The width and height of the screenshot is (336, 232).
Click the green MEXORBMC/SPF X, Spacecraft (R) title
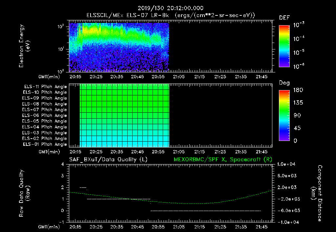223,160
